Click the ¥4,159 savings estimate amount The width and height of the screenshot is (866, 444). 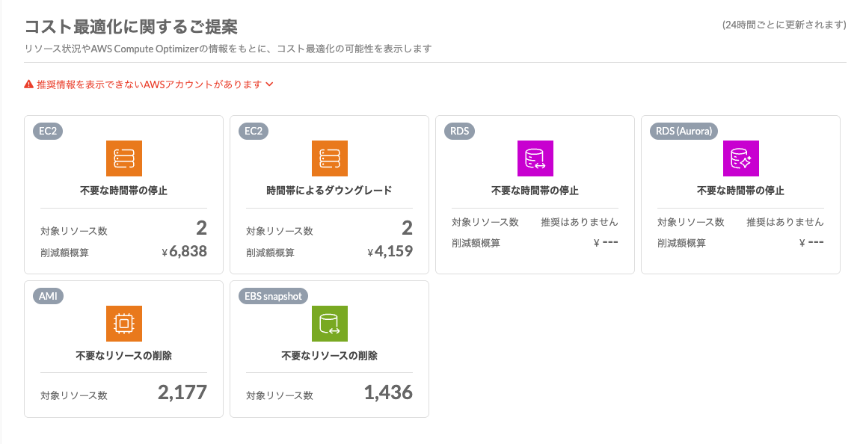click(393, 252)
